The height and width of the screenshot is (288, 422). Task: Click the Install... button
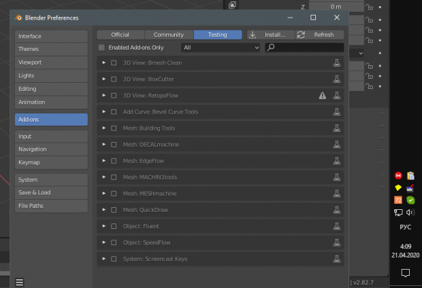point(270,35)
